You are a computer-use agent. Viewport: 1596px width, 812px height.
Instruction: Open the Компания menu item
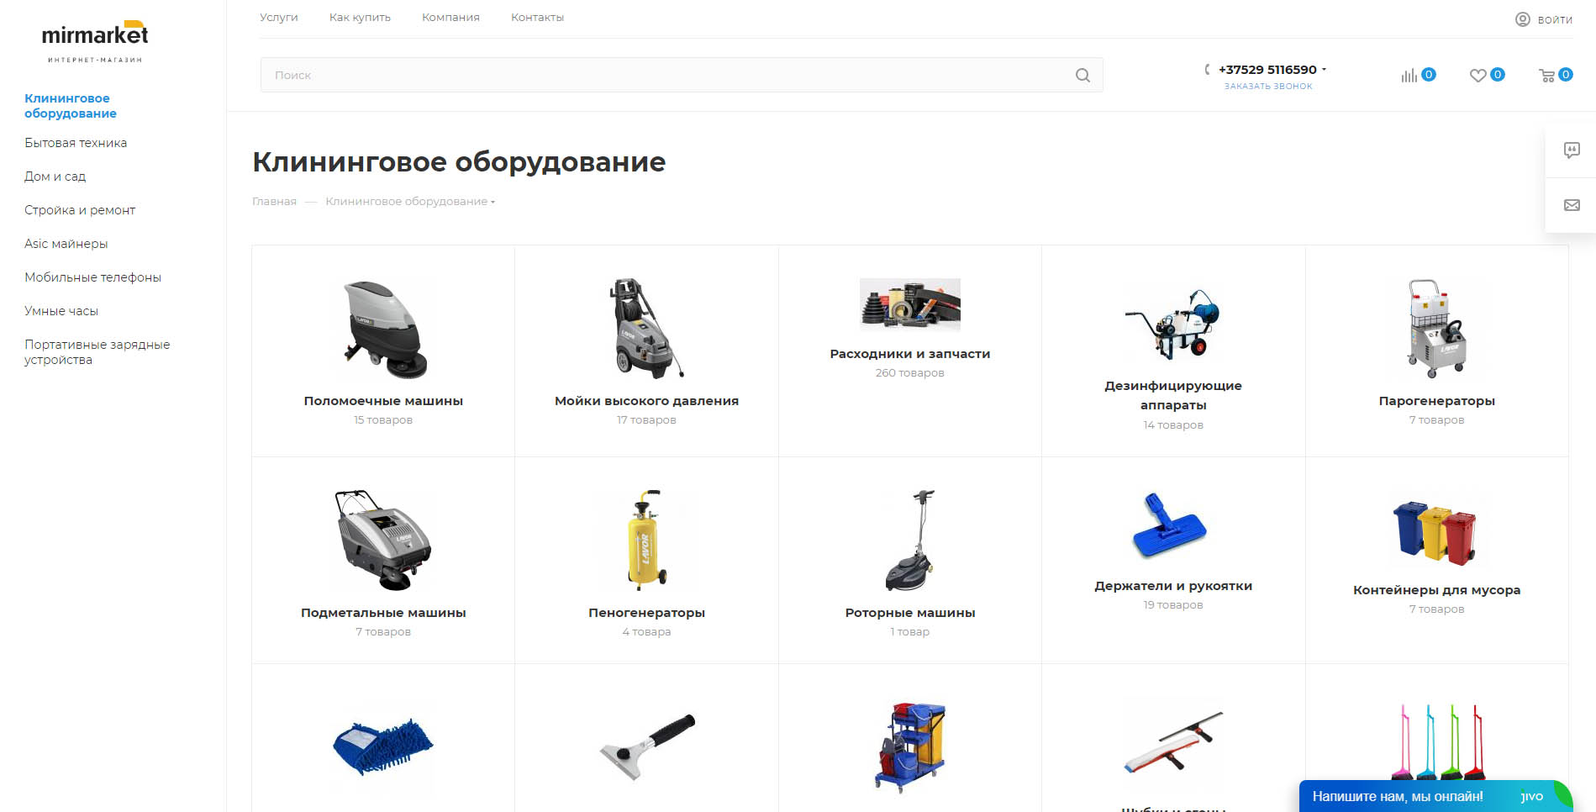click(x=450, y=17)
